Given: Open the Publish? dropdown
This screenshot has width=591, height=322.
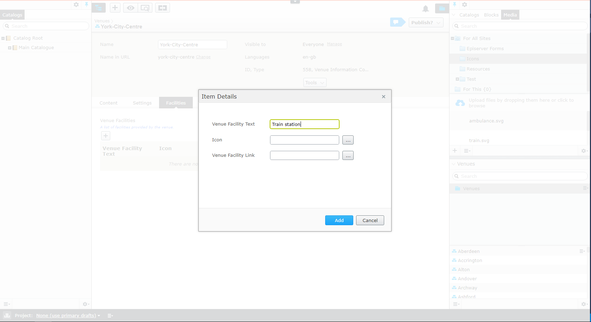Looking at the screenshot, I should coord(426,22).
